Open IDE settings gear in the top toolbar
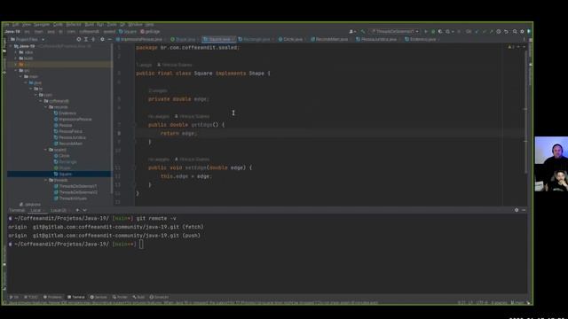568x319 pixels. pos(522,32)
